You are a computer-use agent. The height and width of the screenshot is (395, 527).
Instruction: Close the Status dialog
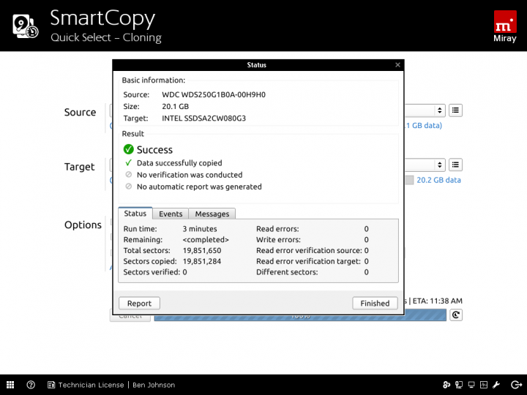[397, 65]
